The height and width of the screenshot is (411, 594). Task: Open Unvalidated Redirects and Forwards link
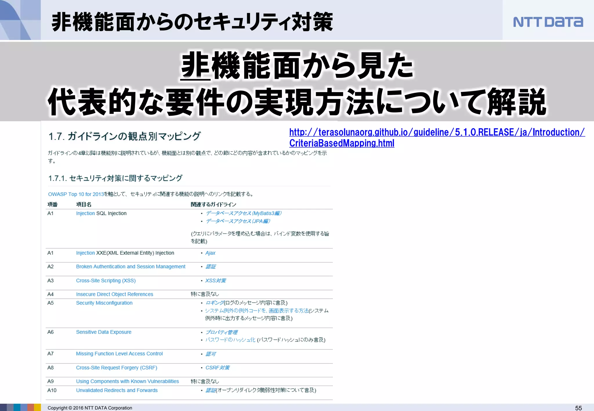pos(117,390)
